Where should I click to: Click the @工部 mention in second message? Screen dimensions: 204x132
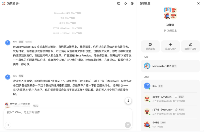[17, 85]
